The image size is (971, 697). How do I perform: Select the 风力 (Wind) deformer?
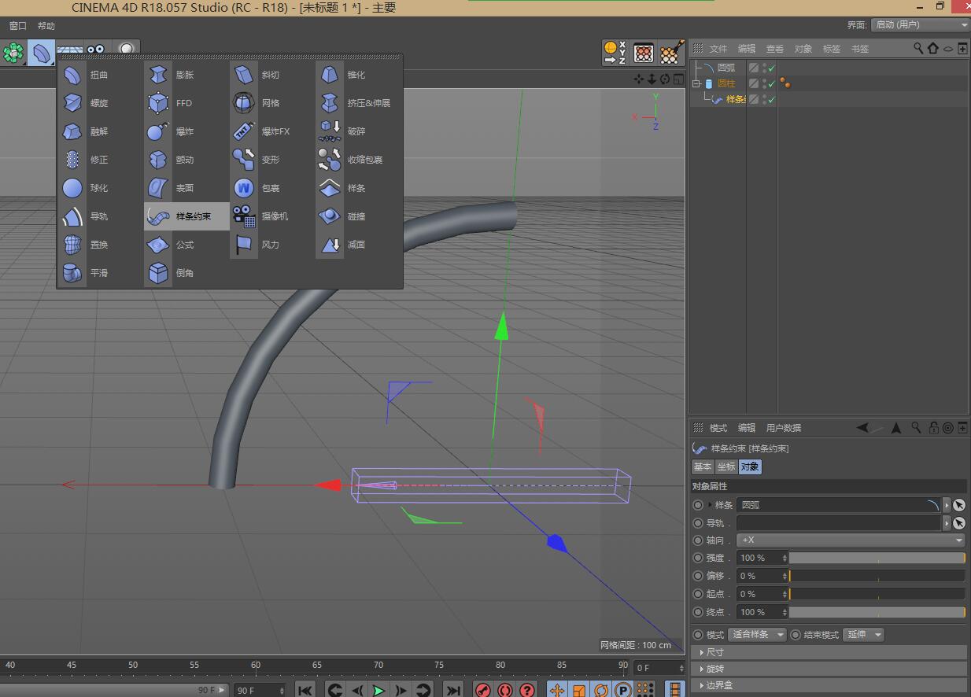[x=244, y=245]
